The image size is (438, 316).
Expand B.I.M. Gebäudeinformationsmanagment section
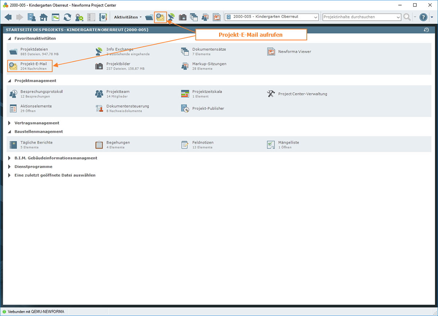tap(9, 158)
